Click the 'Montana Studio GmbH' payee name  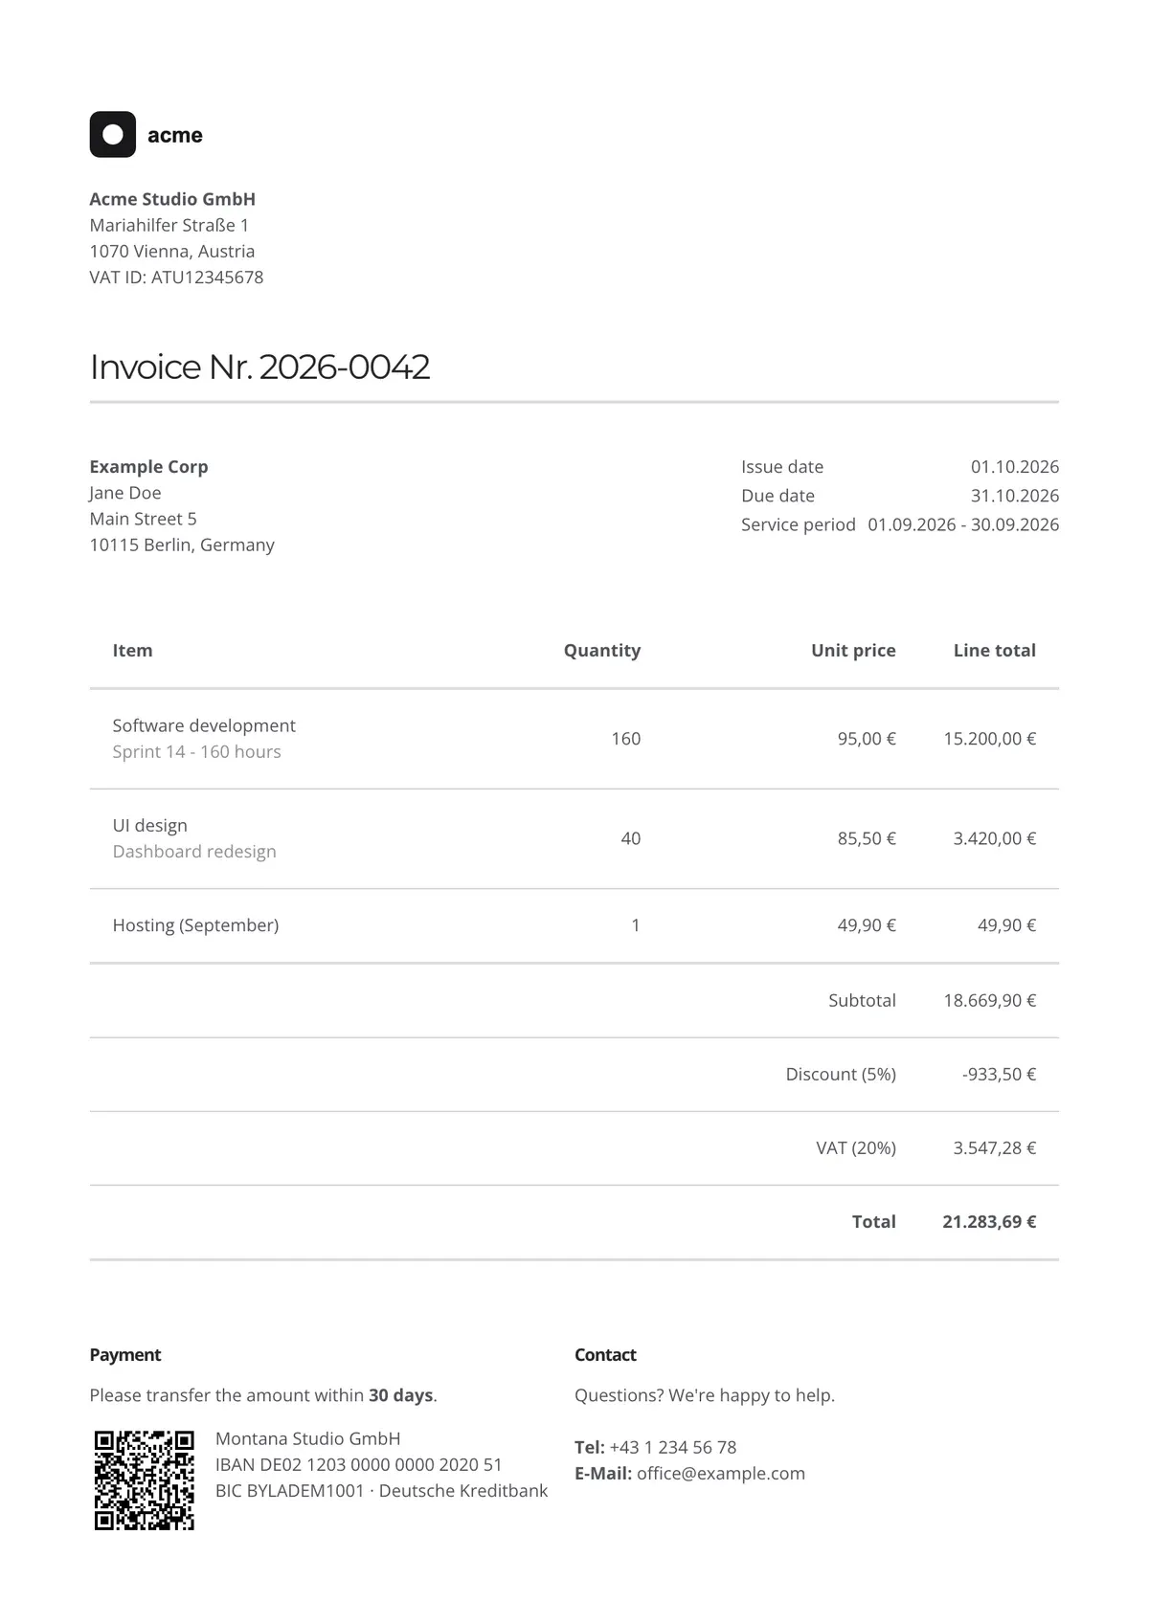click(x=308, y=1438)
